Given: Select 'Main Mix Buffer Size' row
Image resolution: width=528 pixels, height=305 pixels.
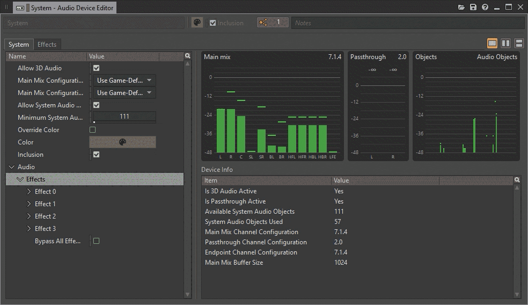Looking at the screenshot, I should [357, 263].
